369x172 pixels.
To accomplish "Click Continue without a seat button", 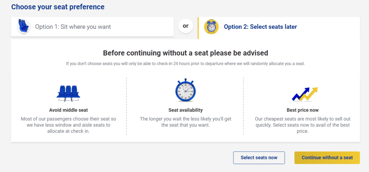I will (327, 158).
